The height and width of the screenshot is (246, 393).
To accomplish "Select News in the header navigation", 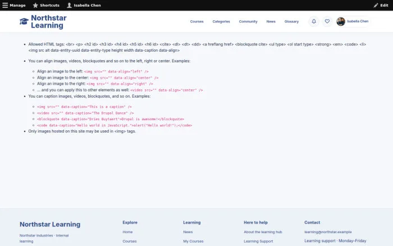I will coord(271,21).
